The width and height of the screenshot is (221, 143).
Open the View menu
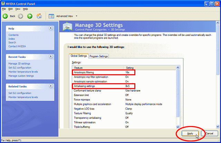point(18,9)
